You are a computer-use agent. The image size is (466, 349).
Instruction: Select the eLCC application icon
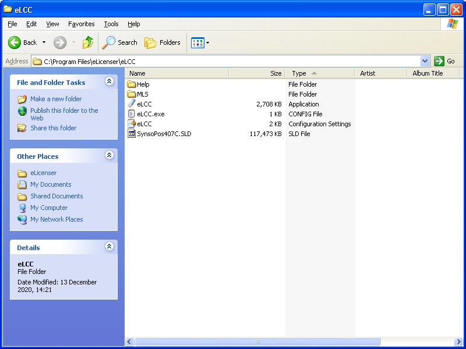pyautogui.click(x=132, y=104)
